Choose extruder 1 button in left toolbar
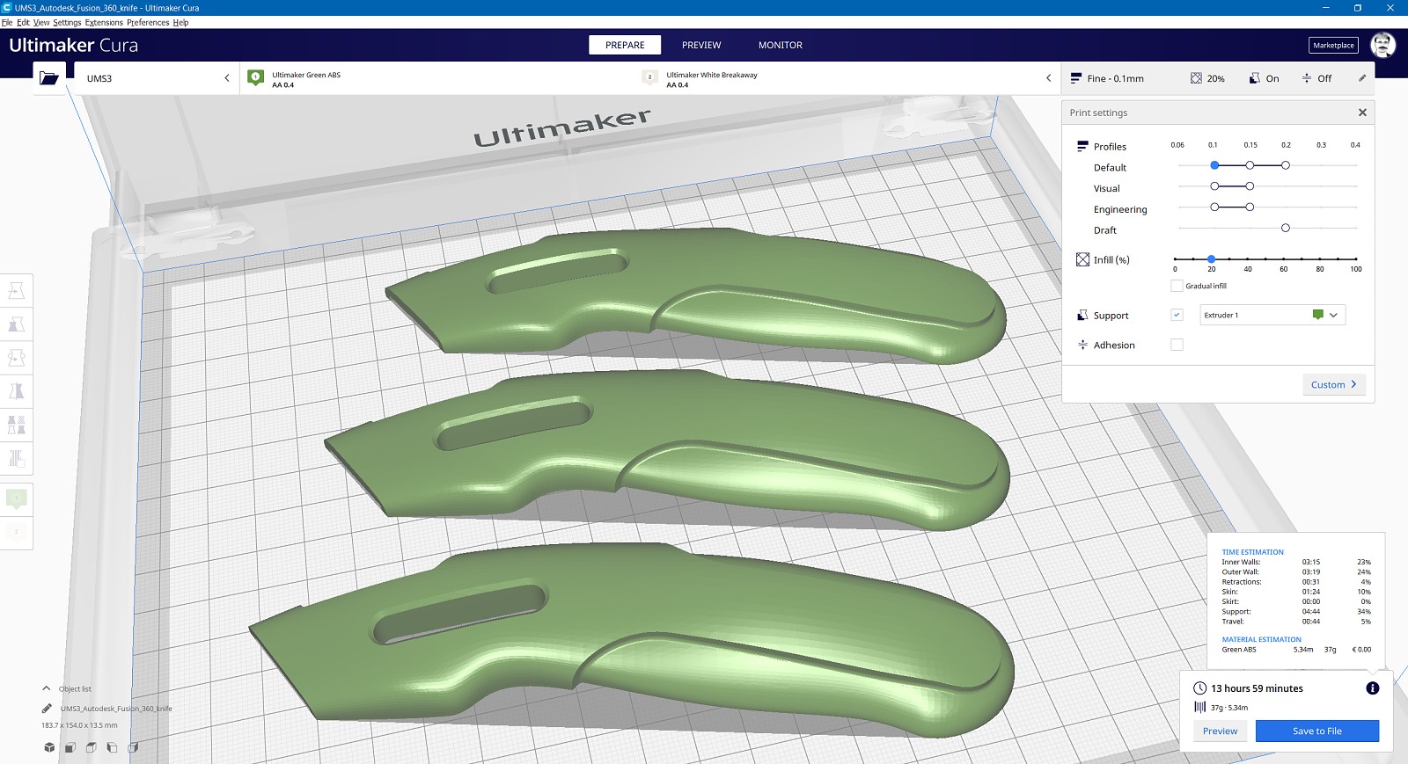The width and height of the screenshot is (1408, 764). pyautogui.click(x=16, y=499)
